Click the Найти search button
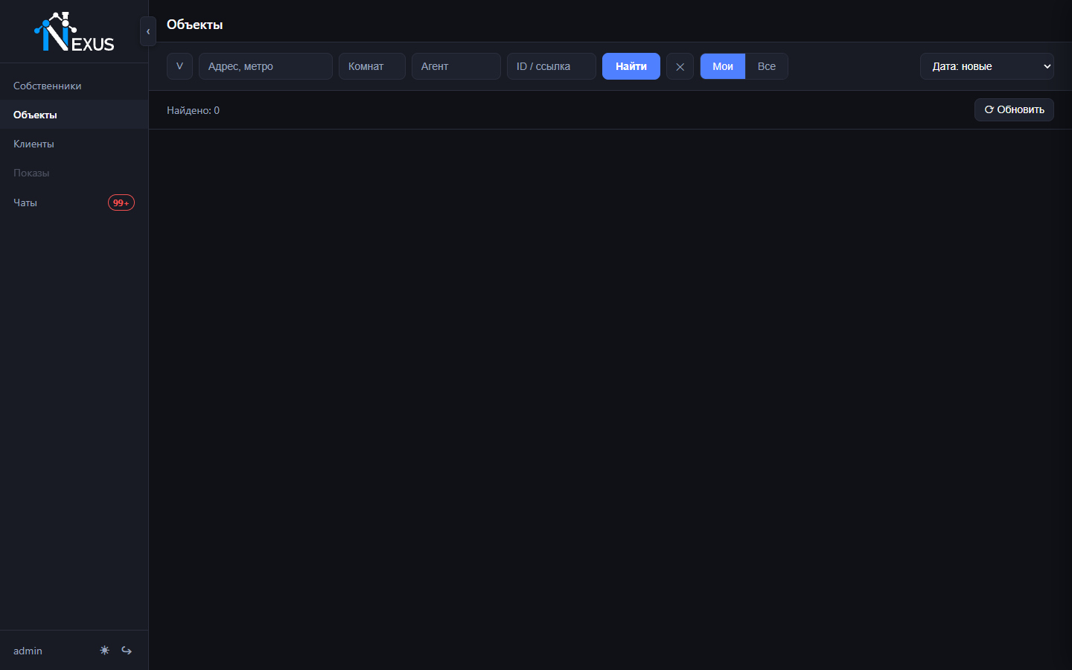This screenshot has height=670, width=1072. coord(631,66)
